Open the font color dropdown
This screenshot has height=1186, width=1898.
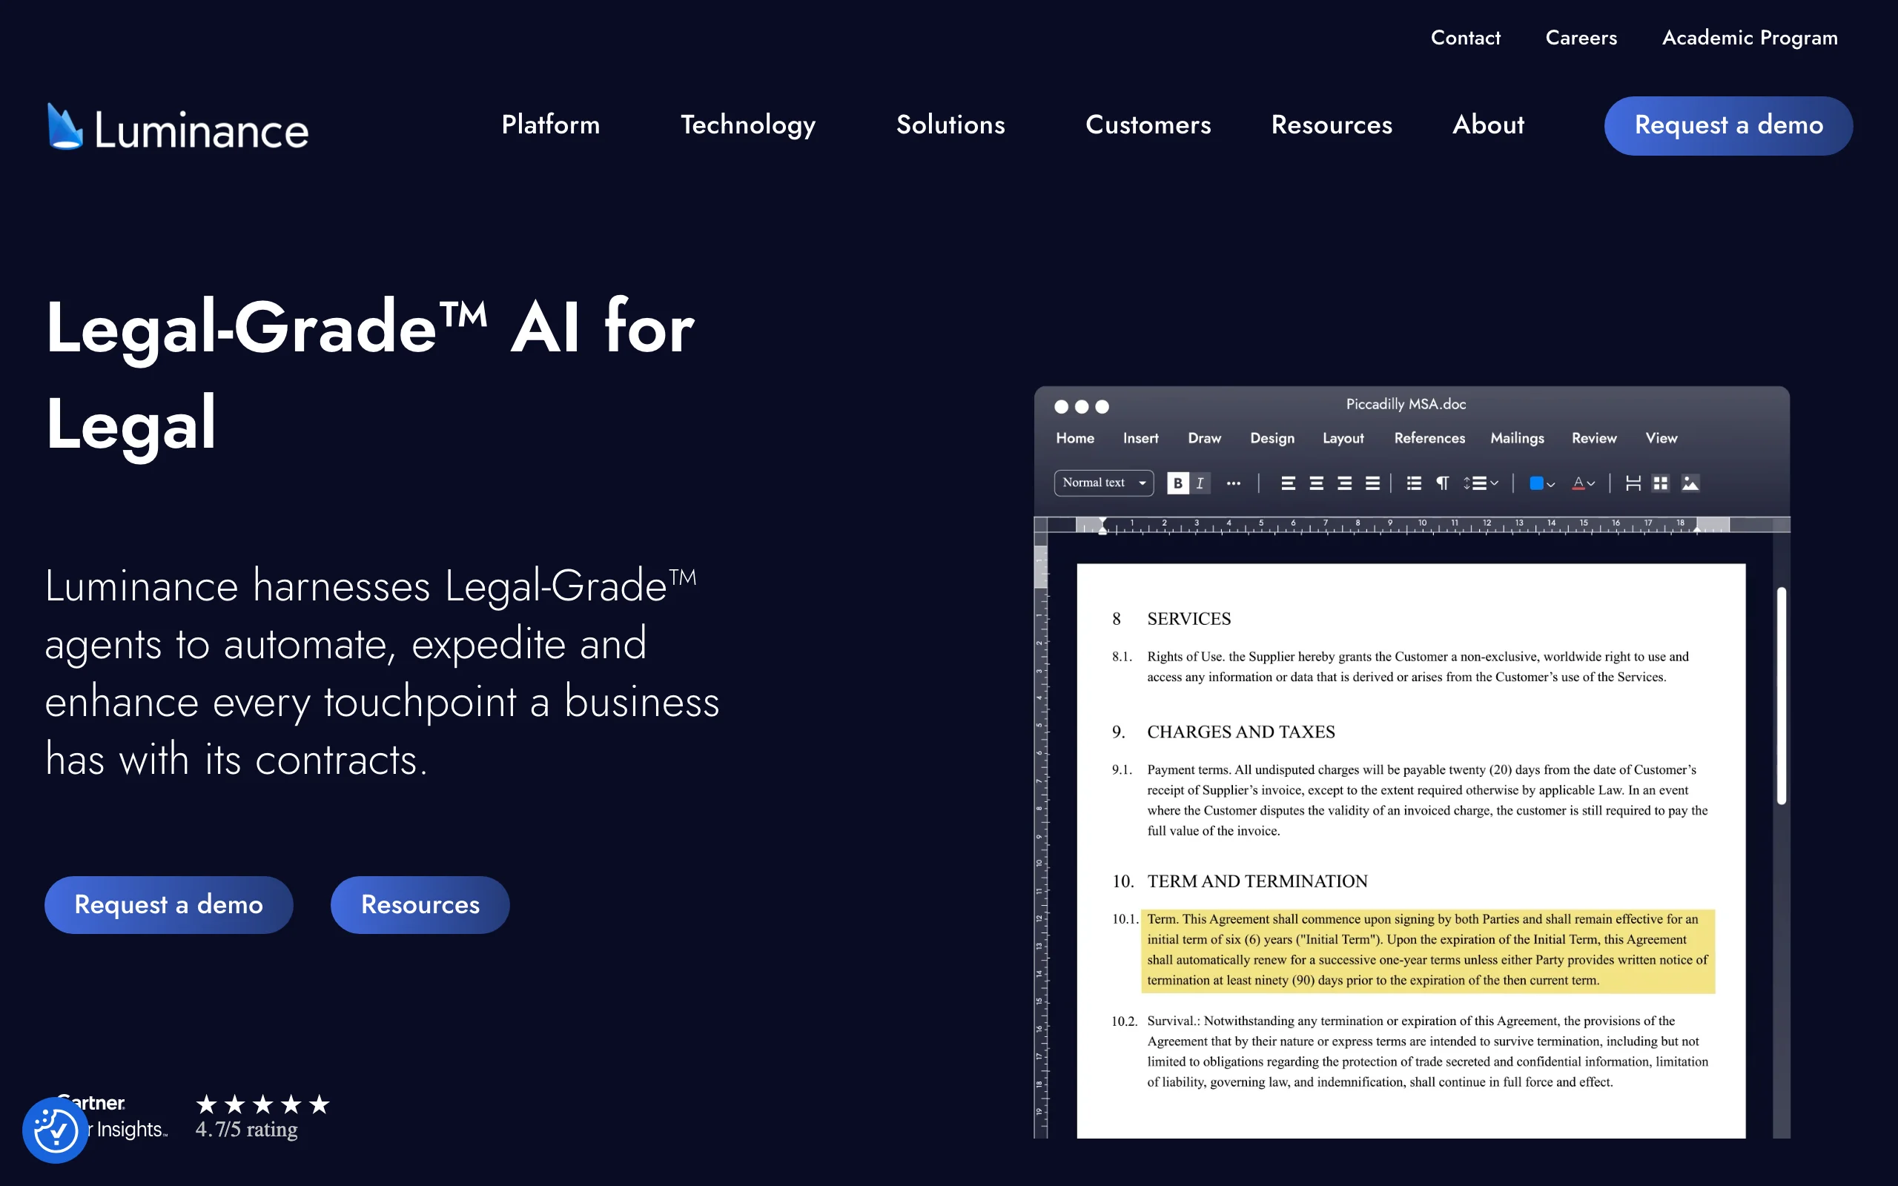1584,483
